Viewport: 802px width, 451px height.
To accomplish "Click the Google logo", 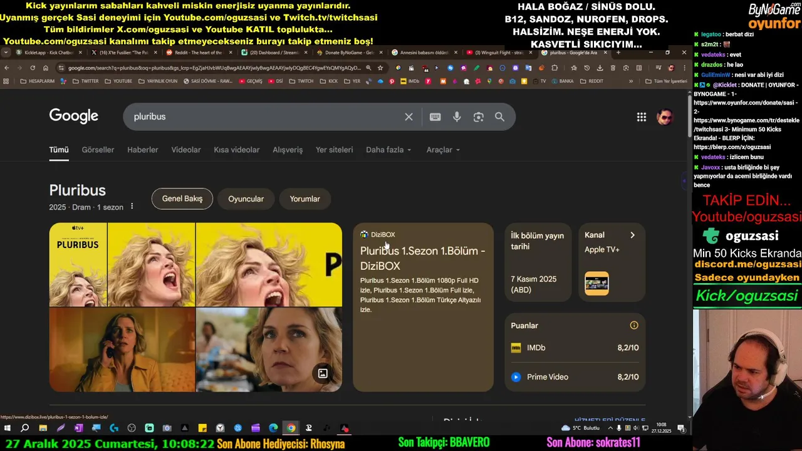I will click(74, 116).
